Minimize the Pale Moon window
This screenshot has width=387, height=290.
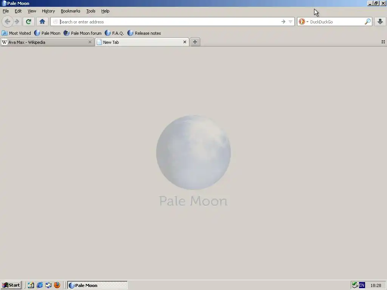(370, 3)
